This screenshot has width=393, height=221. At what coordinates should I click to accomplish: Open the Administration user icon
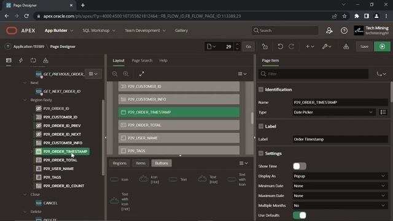(x=329, y=31)
